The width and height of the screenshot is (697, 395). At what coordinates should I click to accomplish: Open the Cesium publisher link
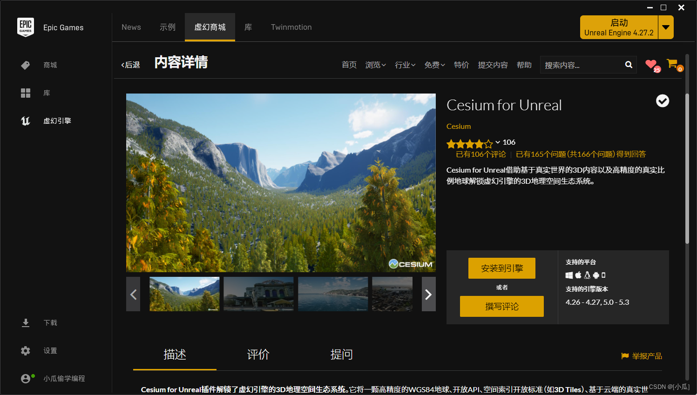459,127
